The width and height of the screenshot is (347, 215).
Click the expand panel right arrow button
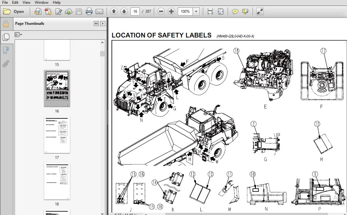point(103,24)
